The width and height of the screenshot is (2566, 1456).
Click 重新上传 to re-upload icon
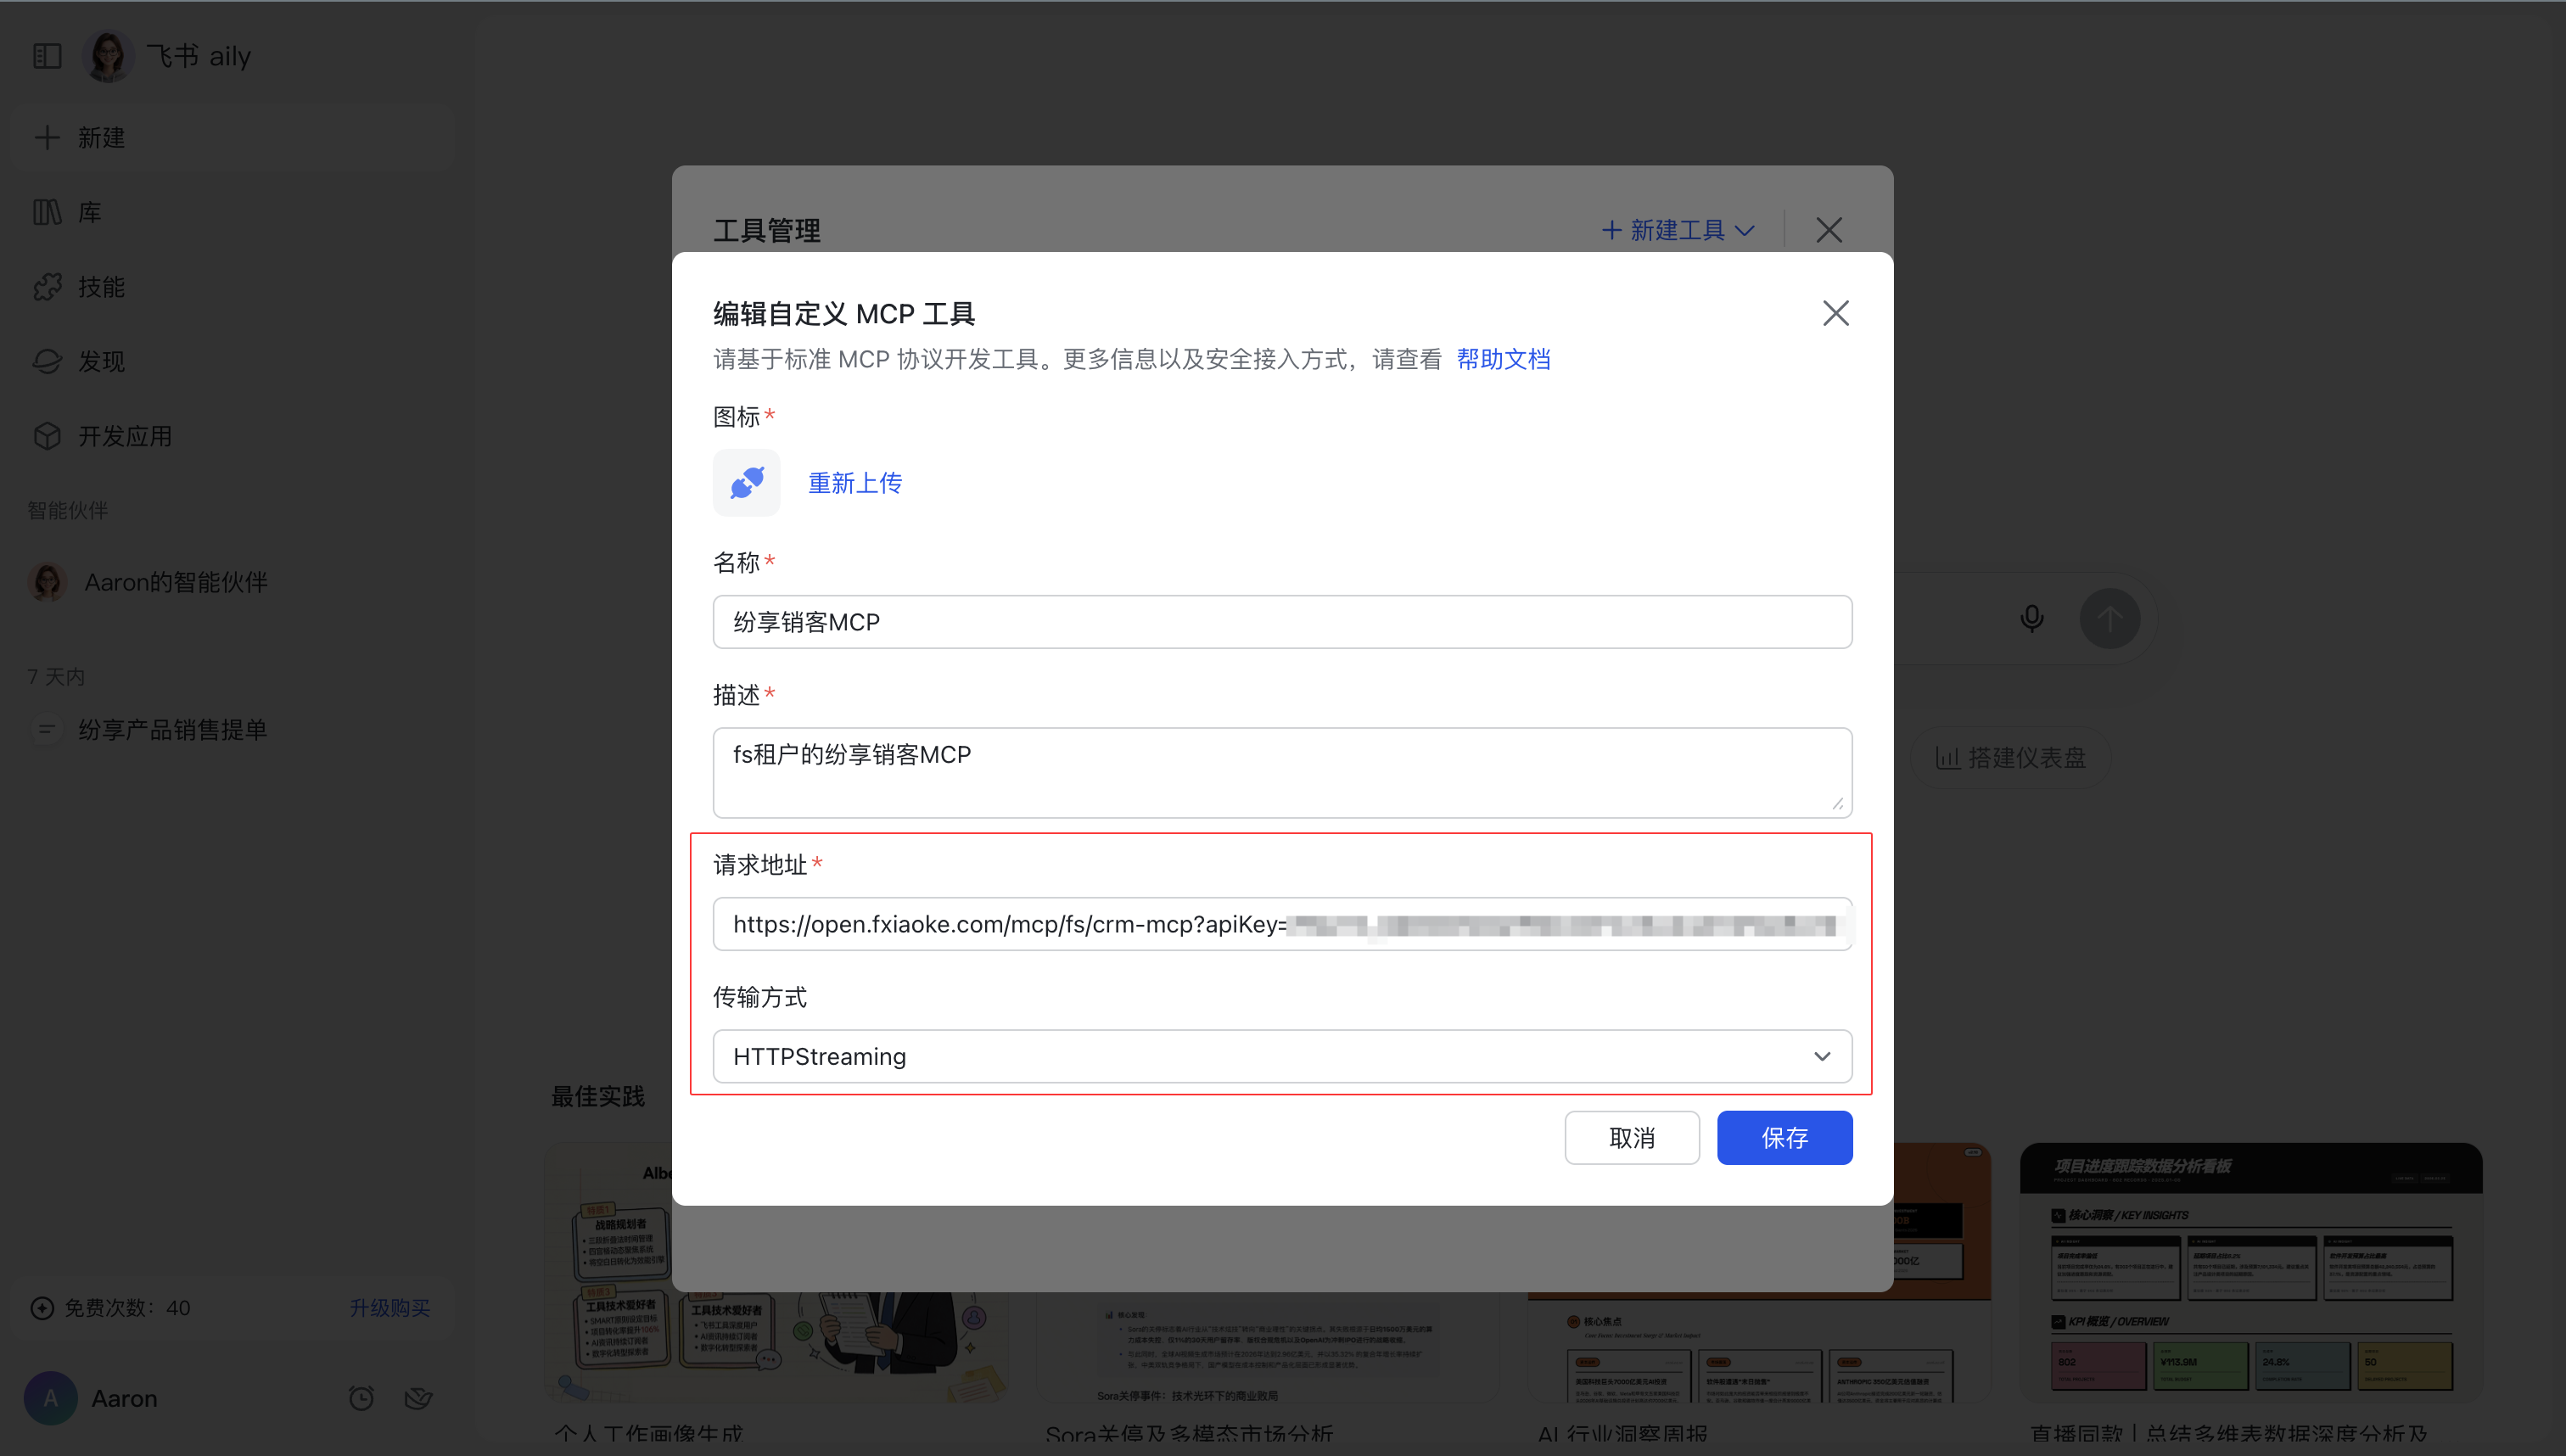point(854,483)
